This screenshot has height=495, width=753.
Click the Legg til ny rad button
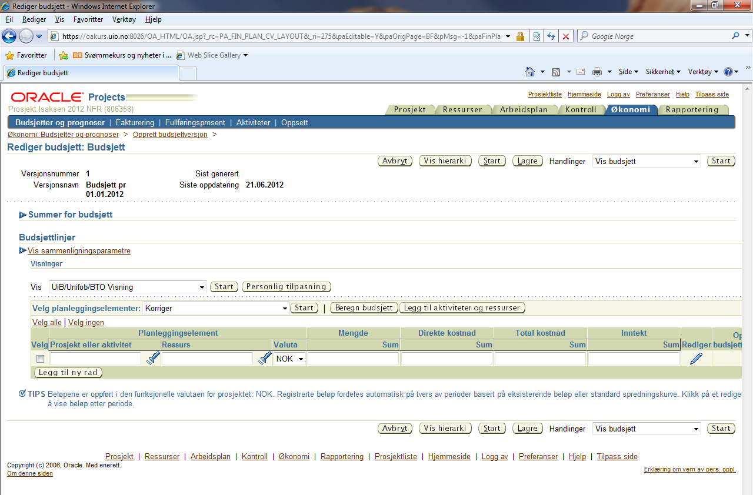click(68, 373)
